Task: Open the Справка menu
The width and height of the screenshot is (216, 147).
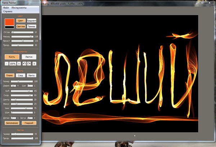Action: coord(8,11)
